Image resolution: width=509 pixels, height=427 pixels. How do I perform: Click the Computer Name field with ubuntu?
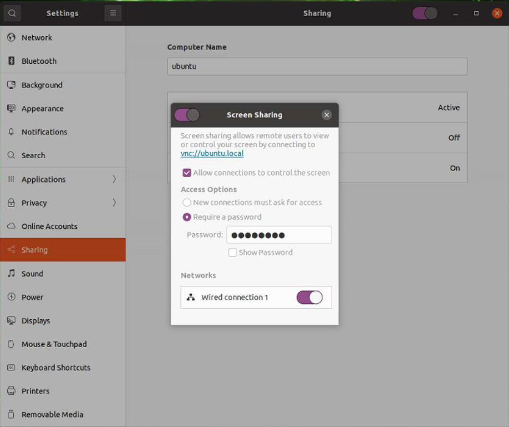click(x=318, y=66)
